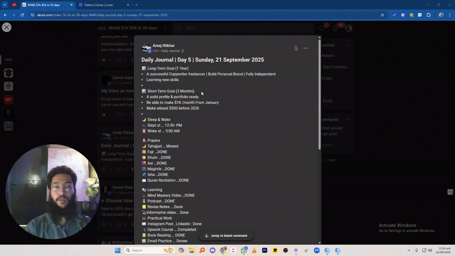The height and width of the screenshot is (256, 455).
Task: Close the MAKE $1k-$5k in 30 days tab
Action: (72, 5)
